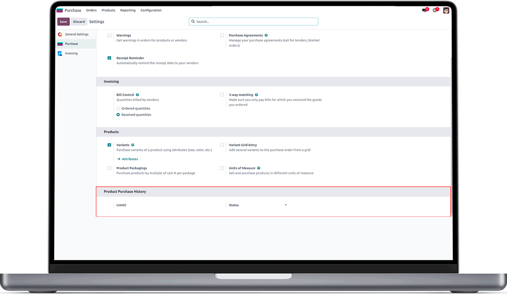Select Purchase in the settings sidebar
The width and height of the screenshot is (507, 294).
(71, 44)
